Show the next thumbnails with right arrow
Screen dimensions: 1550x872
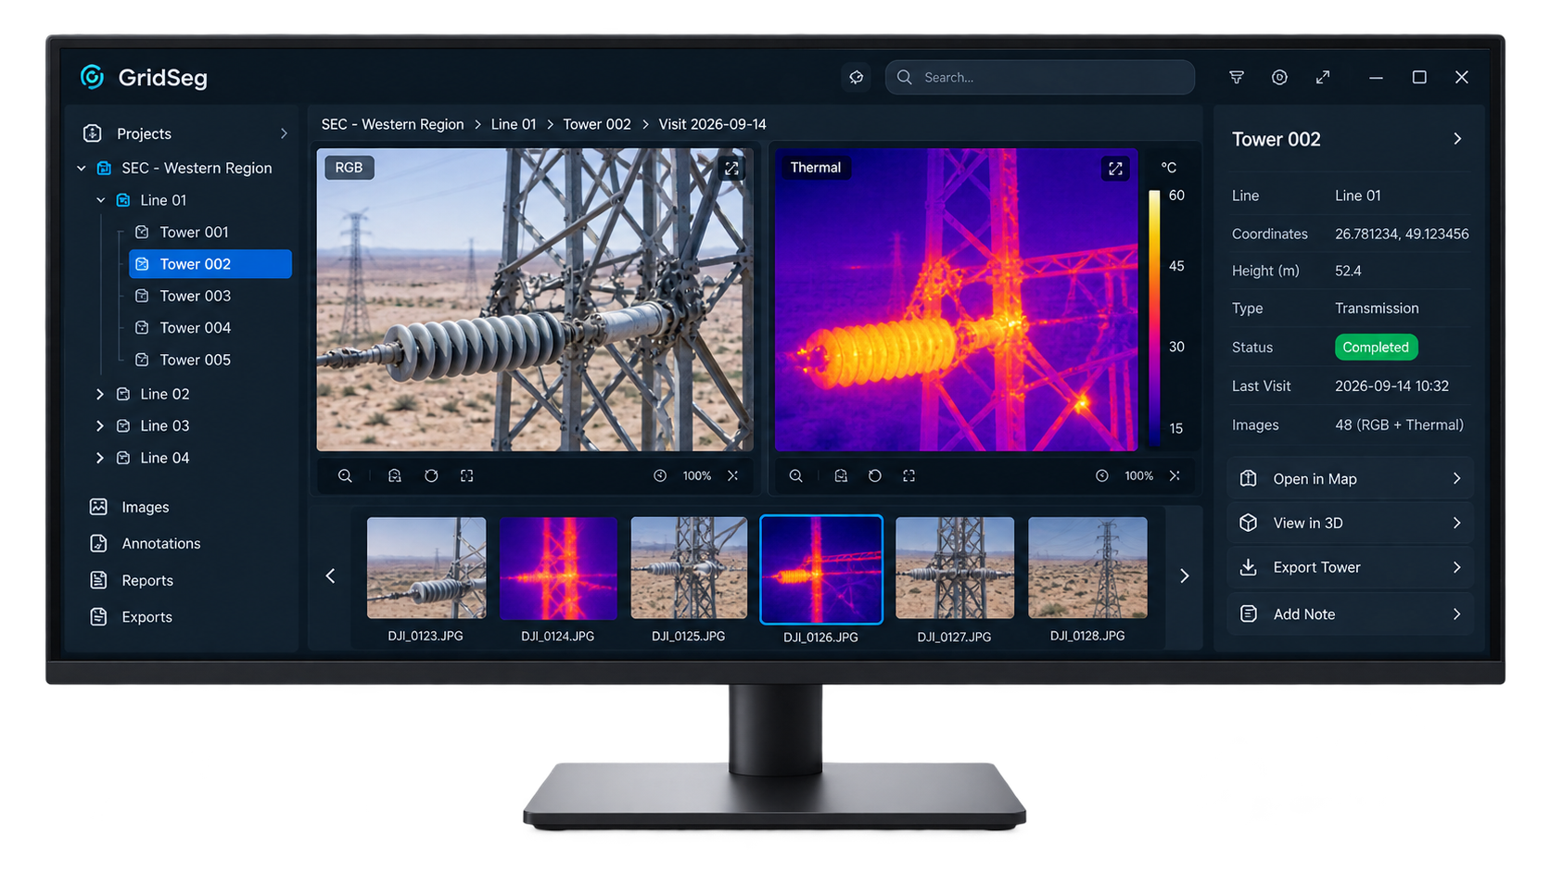point(1184,575)
